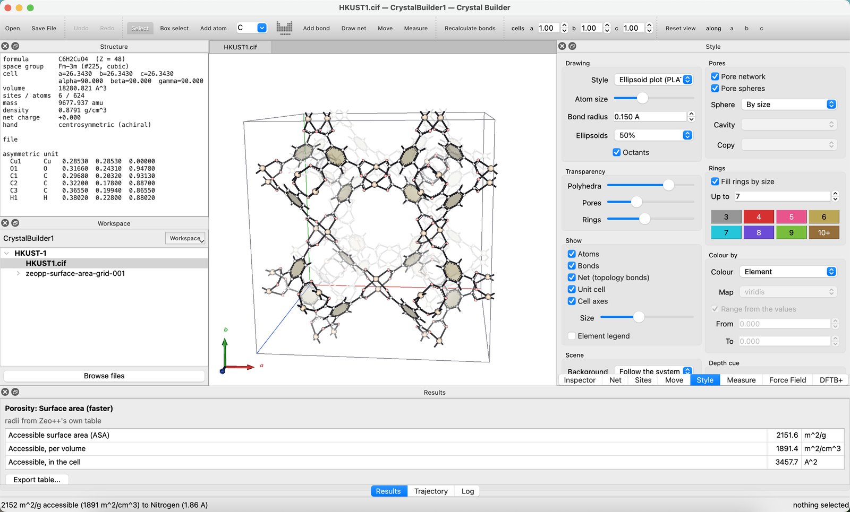Close the Results panel with its X icon
The height and width of the screenshot is (512, 850).
5,392
